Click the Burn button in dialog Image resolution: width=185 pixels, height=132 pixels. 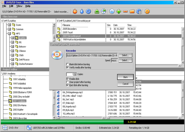pos(125,77)
